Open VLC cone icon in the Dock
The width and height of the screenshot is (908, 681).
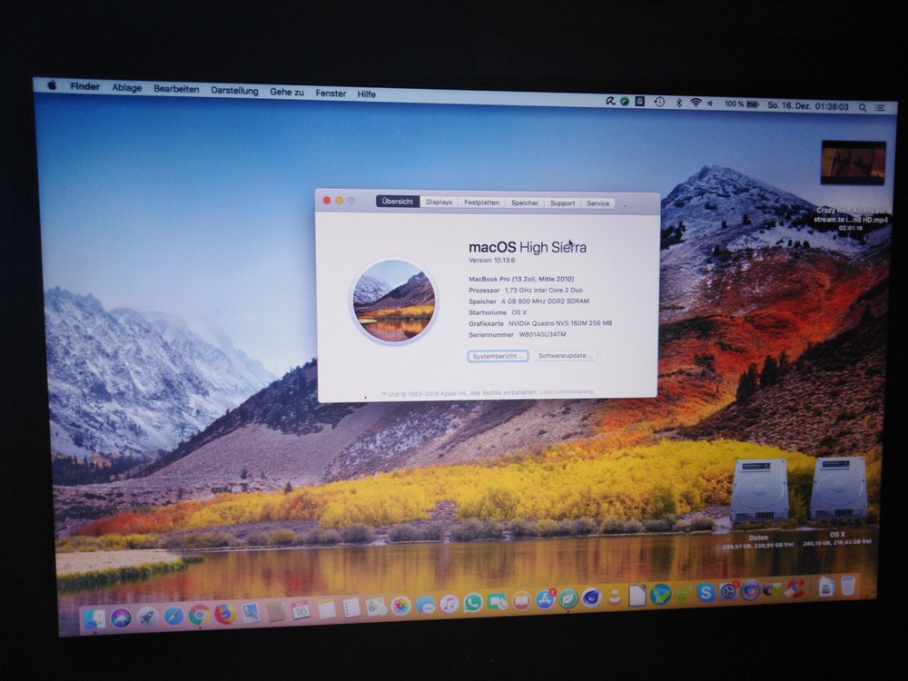[615, 596]
